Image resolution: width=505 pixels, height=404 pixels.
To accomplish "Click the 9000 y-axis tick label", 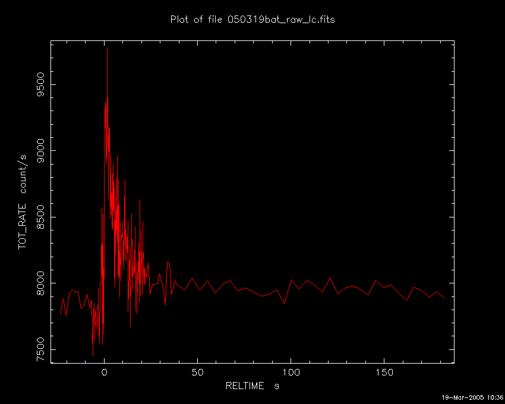I will pyautogui.click(x=41, y=151).
